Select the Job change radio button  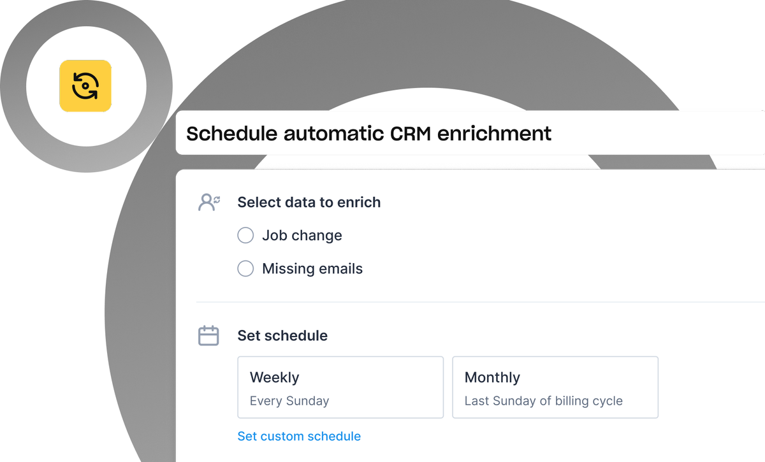(245, 236)
